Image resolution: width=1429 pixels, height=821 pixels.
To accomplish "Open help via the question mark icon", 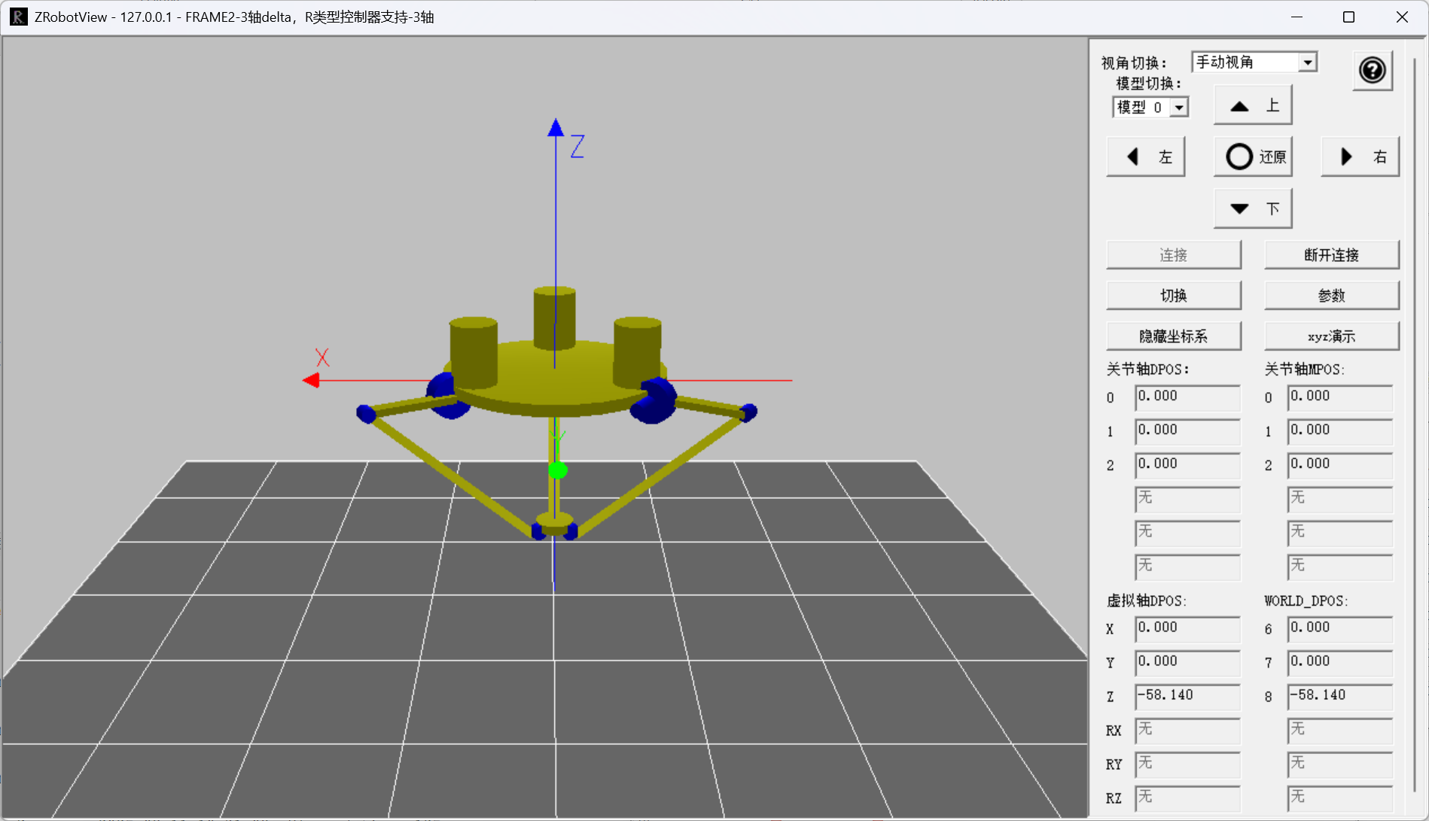I will [x=1373, y=70].
